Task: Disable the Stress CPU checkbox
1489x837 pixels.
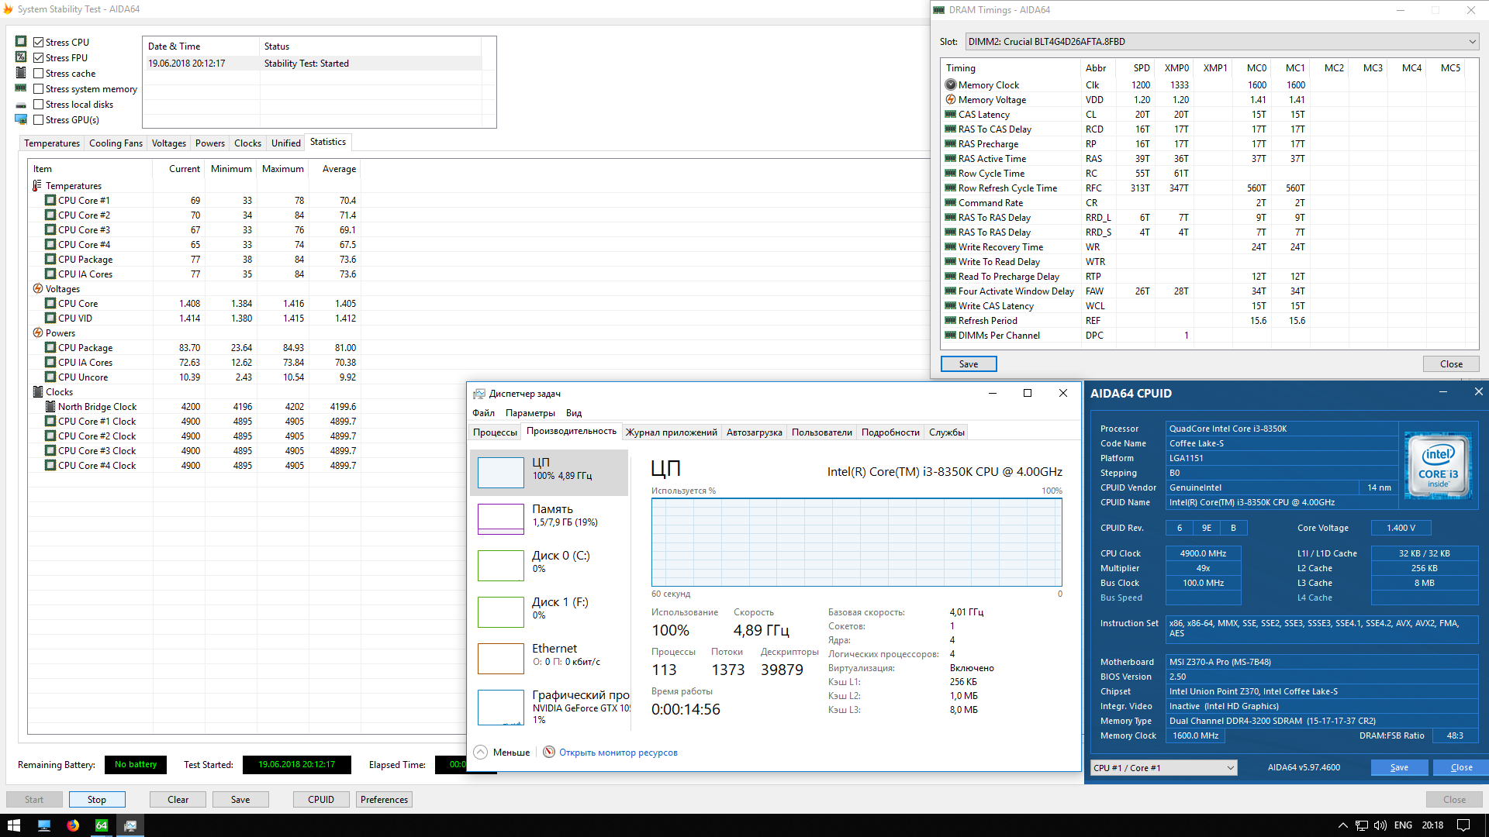Action: 38,43
